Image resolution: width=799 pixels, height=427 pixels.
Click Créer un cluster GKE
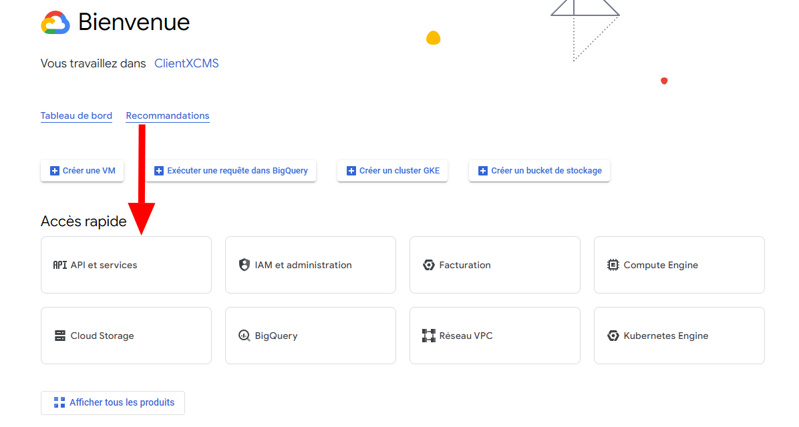(392, 171)
